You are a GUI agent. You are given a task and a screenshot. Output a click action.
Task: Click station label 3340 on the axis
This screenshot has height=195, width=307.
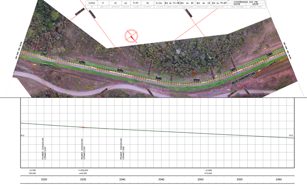point(122,179)
